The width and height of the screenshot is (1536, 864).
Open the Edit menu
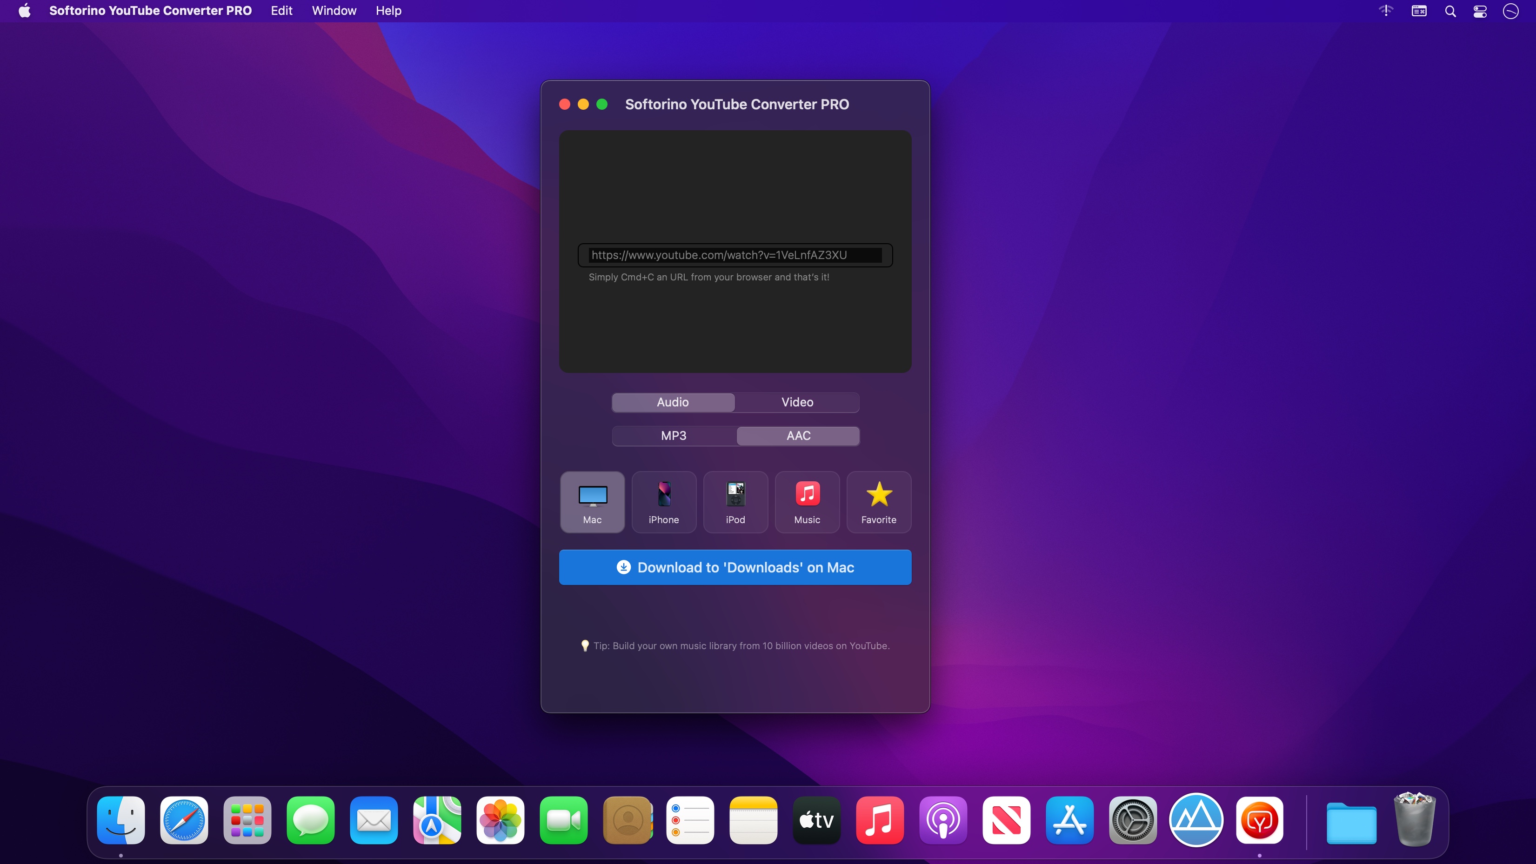point(281,11)
